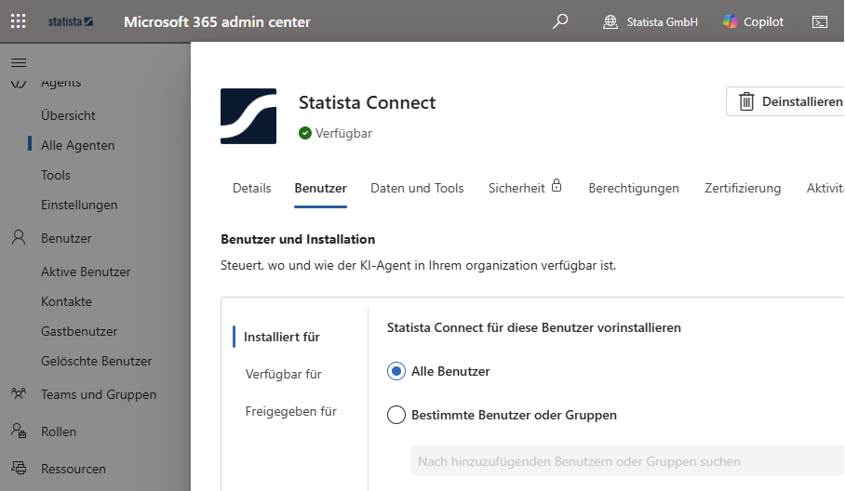Screen dimensions: 845x491
Task: Select the Verfügbar für section
Action: [x=284, y=374]
